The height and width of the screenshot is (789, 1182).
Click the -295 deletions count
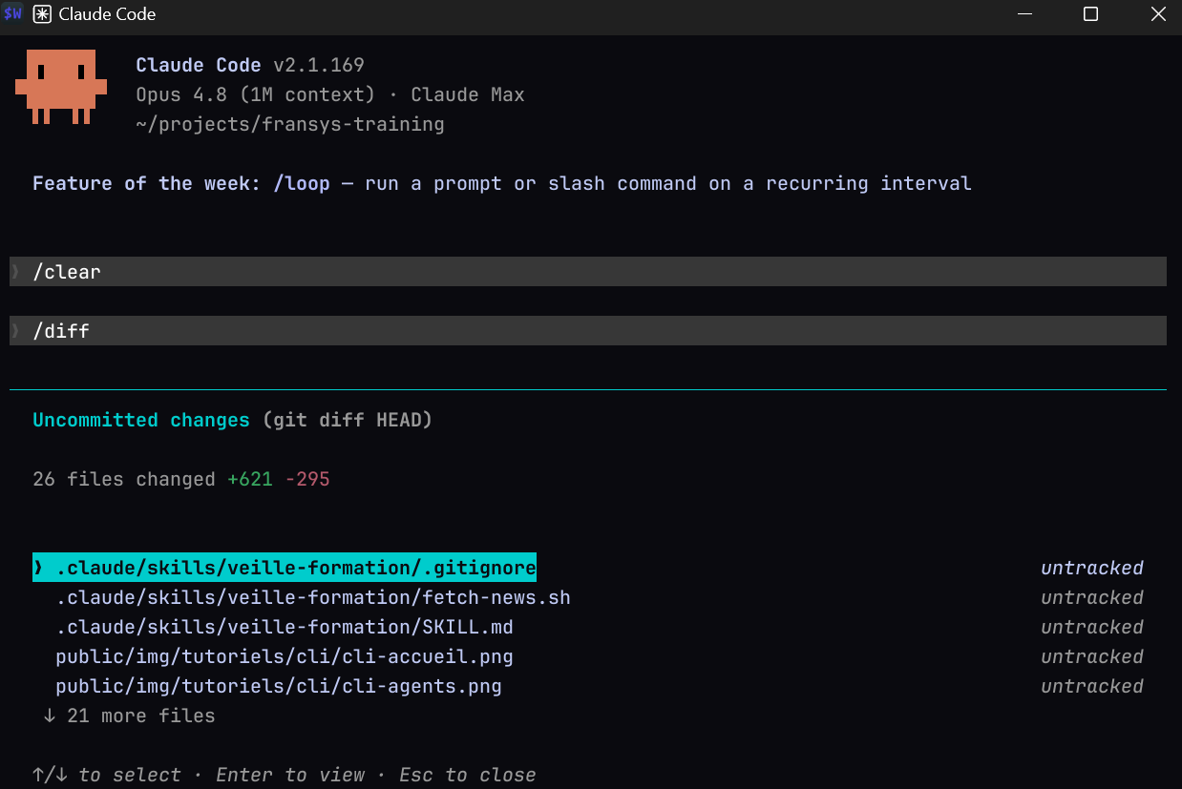pos(307,479)
